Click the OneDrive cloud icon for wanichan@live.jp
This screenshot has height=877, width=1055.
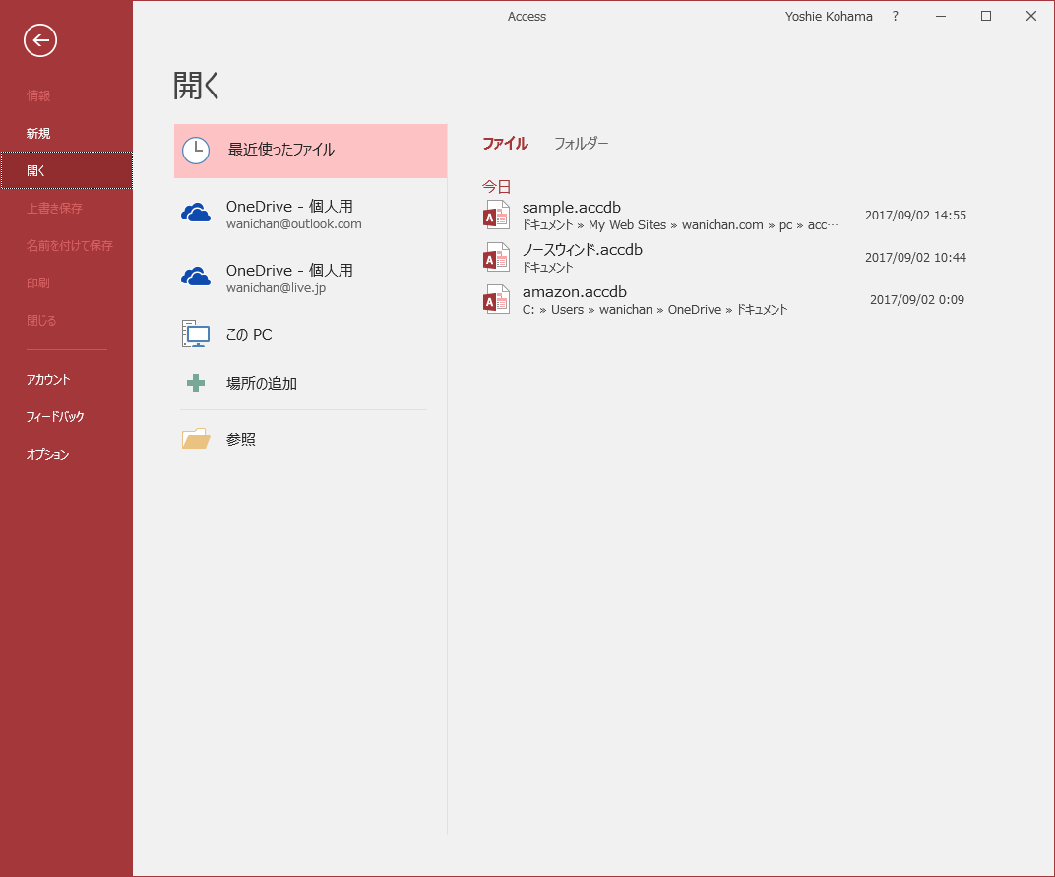click(x=196, y=277)
